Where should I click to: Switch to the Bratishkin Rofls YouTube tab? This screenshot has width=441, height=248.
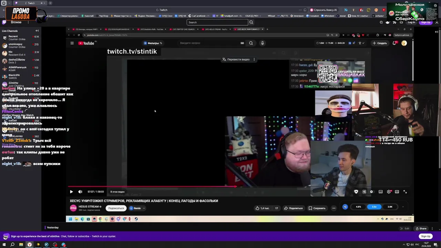point(151,29)
